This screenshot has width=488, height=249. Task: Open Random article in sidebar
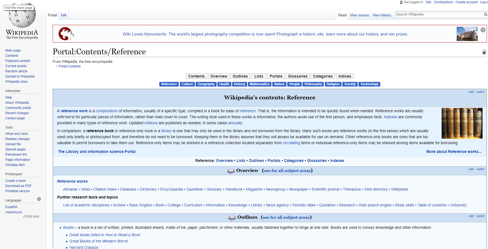(16, 71)
